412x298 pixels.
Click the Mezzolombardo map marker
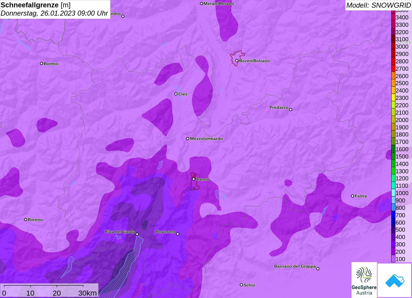[188, 139]
